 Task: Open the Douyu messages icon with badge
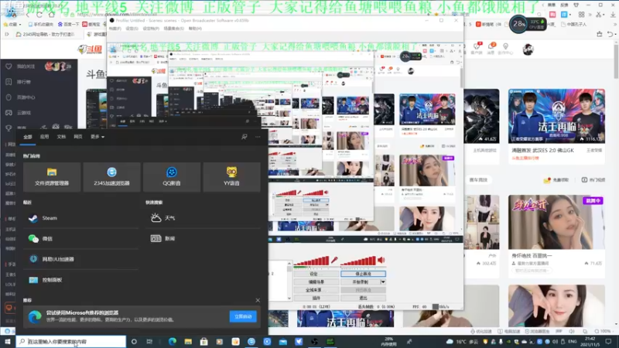(x=491, y=49)
